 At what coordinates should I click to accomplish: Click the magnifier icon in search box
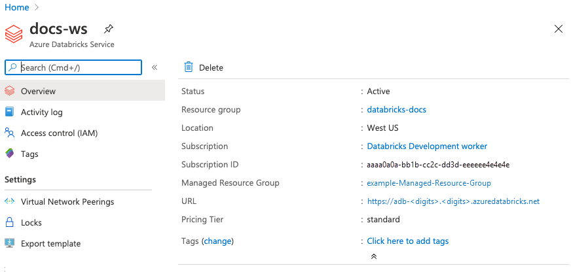click(12, 67)
